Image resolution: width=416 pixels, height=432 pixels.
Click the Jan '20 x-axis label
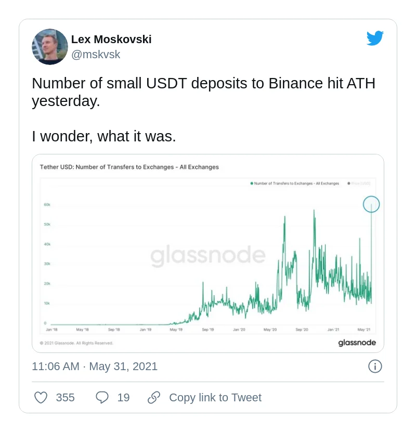pyautogui.click(x=239, y=330)
